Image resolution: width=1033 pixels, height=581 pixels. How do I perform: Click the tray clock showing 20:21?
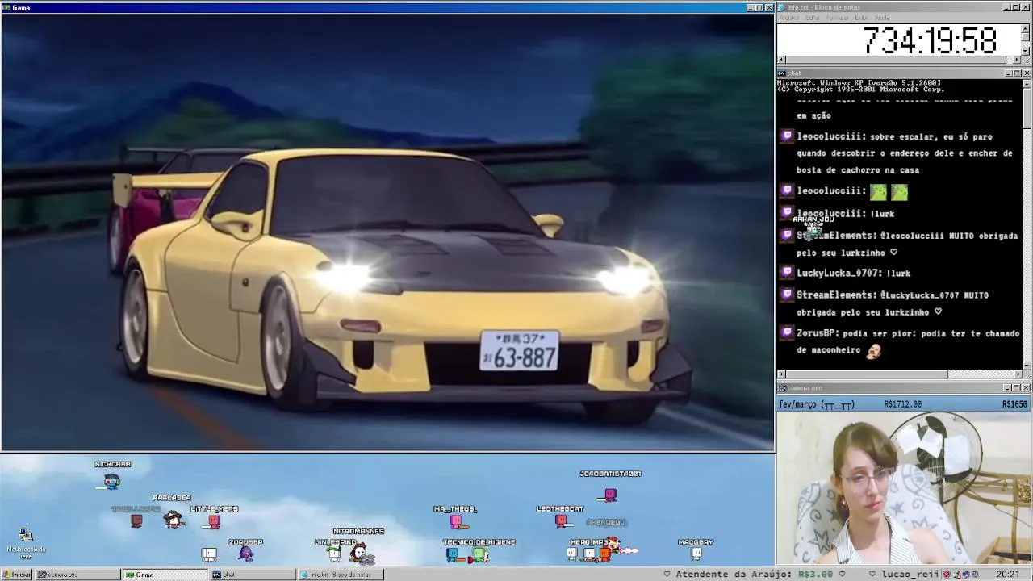1007,575
